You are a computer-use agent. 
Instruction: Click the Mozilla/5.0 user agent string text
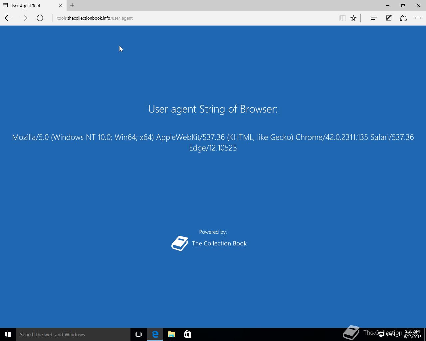click(x=213, y=142)
